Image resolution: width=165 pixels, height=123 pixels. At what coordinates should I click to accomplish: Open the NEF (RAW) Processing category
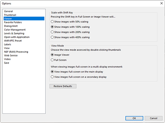click(x=16, y=52)
